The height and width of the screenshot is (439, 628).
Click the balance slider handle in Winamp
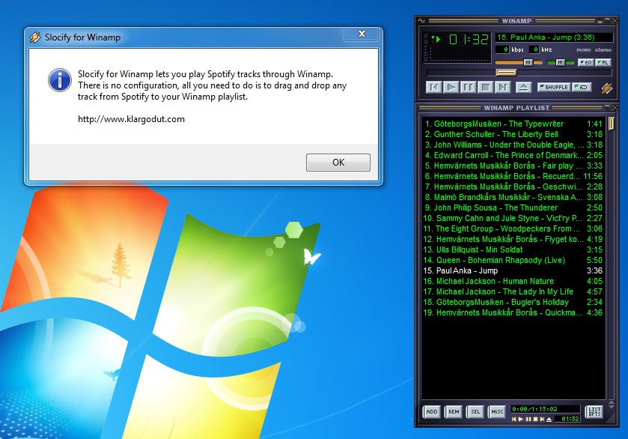[x=561, y=62]
